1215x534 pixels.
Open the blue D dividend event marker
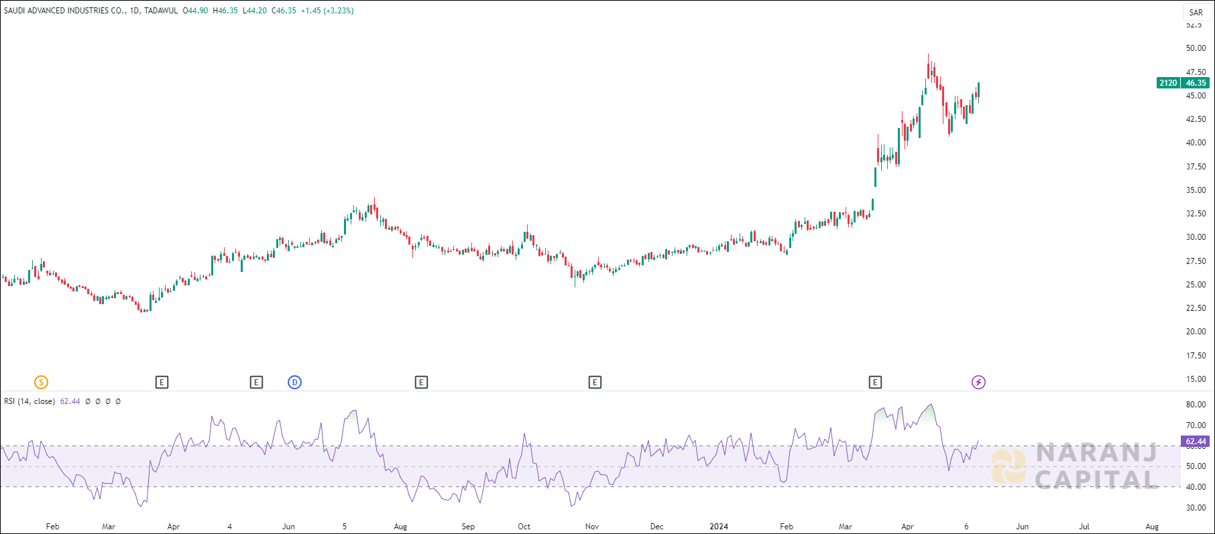295,383
